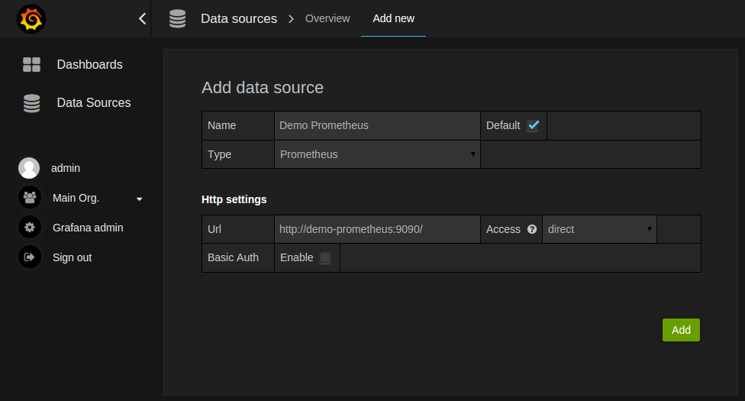
Task: Click the Url field with demo-prometheus address
Action: click(377, 229)
